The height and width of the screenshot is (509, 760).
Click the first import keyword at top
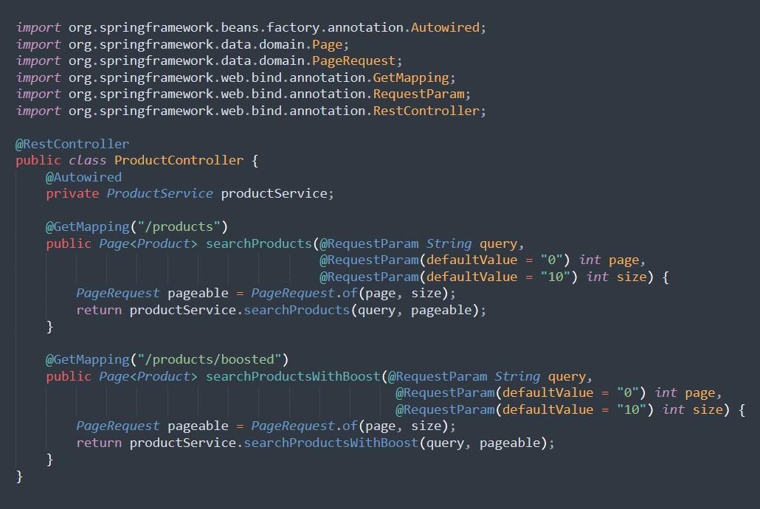coord(38,27)
